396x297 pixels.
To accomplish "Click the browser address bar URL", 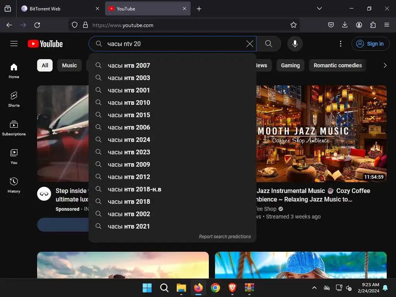I will click(x=123, y=25).
